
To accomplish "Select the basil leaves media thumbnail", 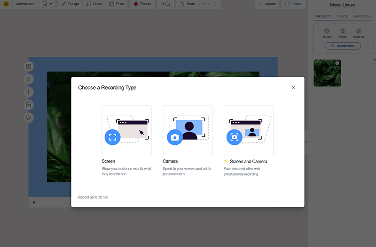I will point(327,73).
